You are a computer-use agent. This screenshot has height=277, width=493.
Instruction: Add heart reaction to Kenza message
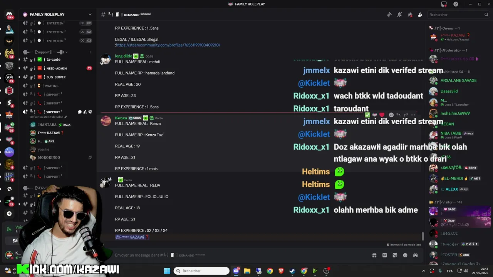coord(382,115)
